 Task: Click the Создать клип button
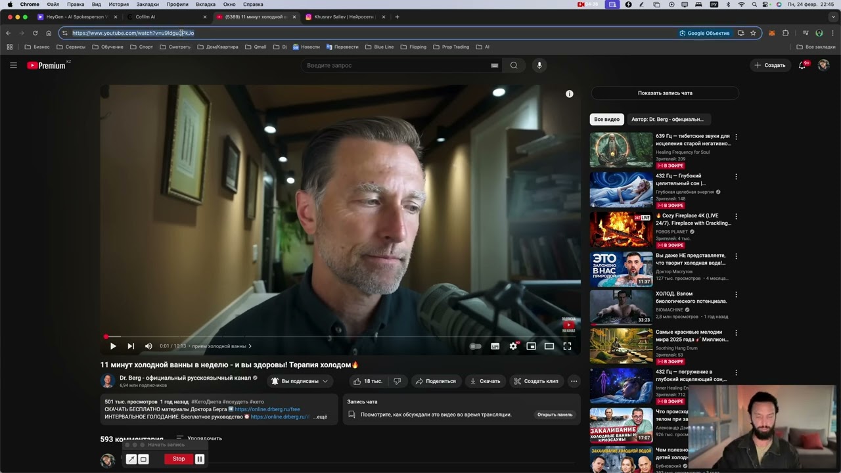click(x=536, y=381)
